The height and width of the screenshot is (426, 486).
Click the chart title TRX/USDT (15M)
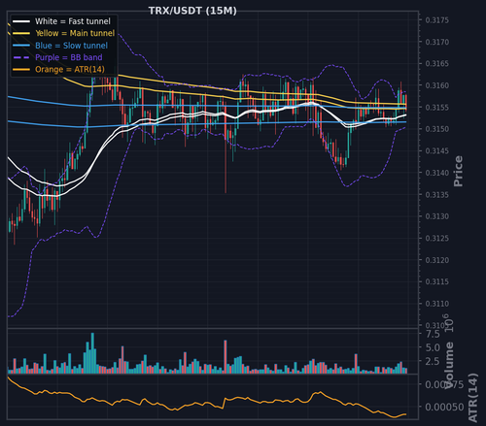click(192, 11)
